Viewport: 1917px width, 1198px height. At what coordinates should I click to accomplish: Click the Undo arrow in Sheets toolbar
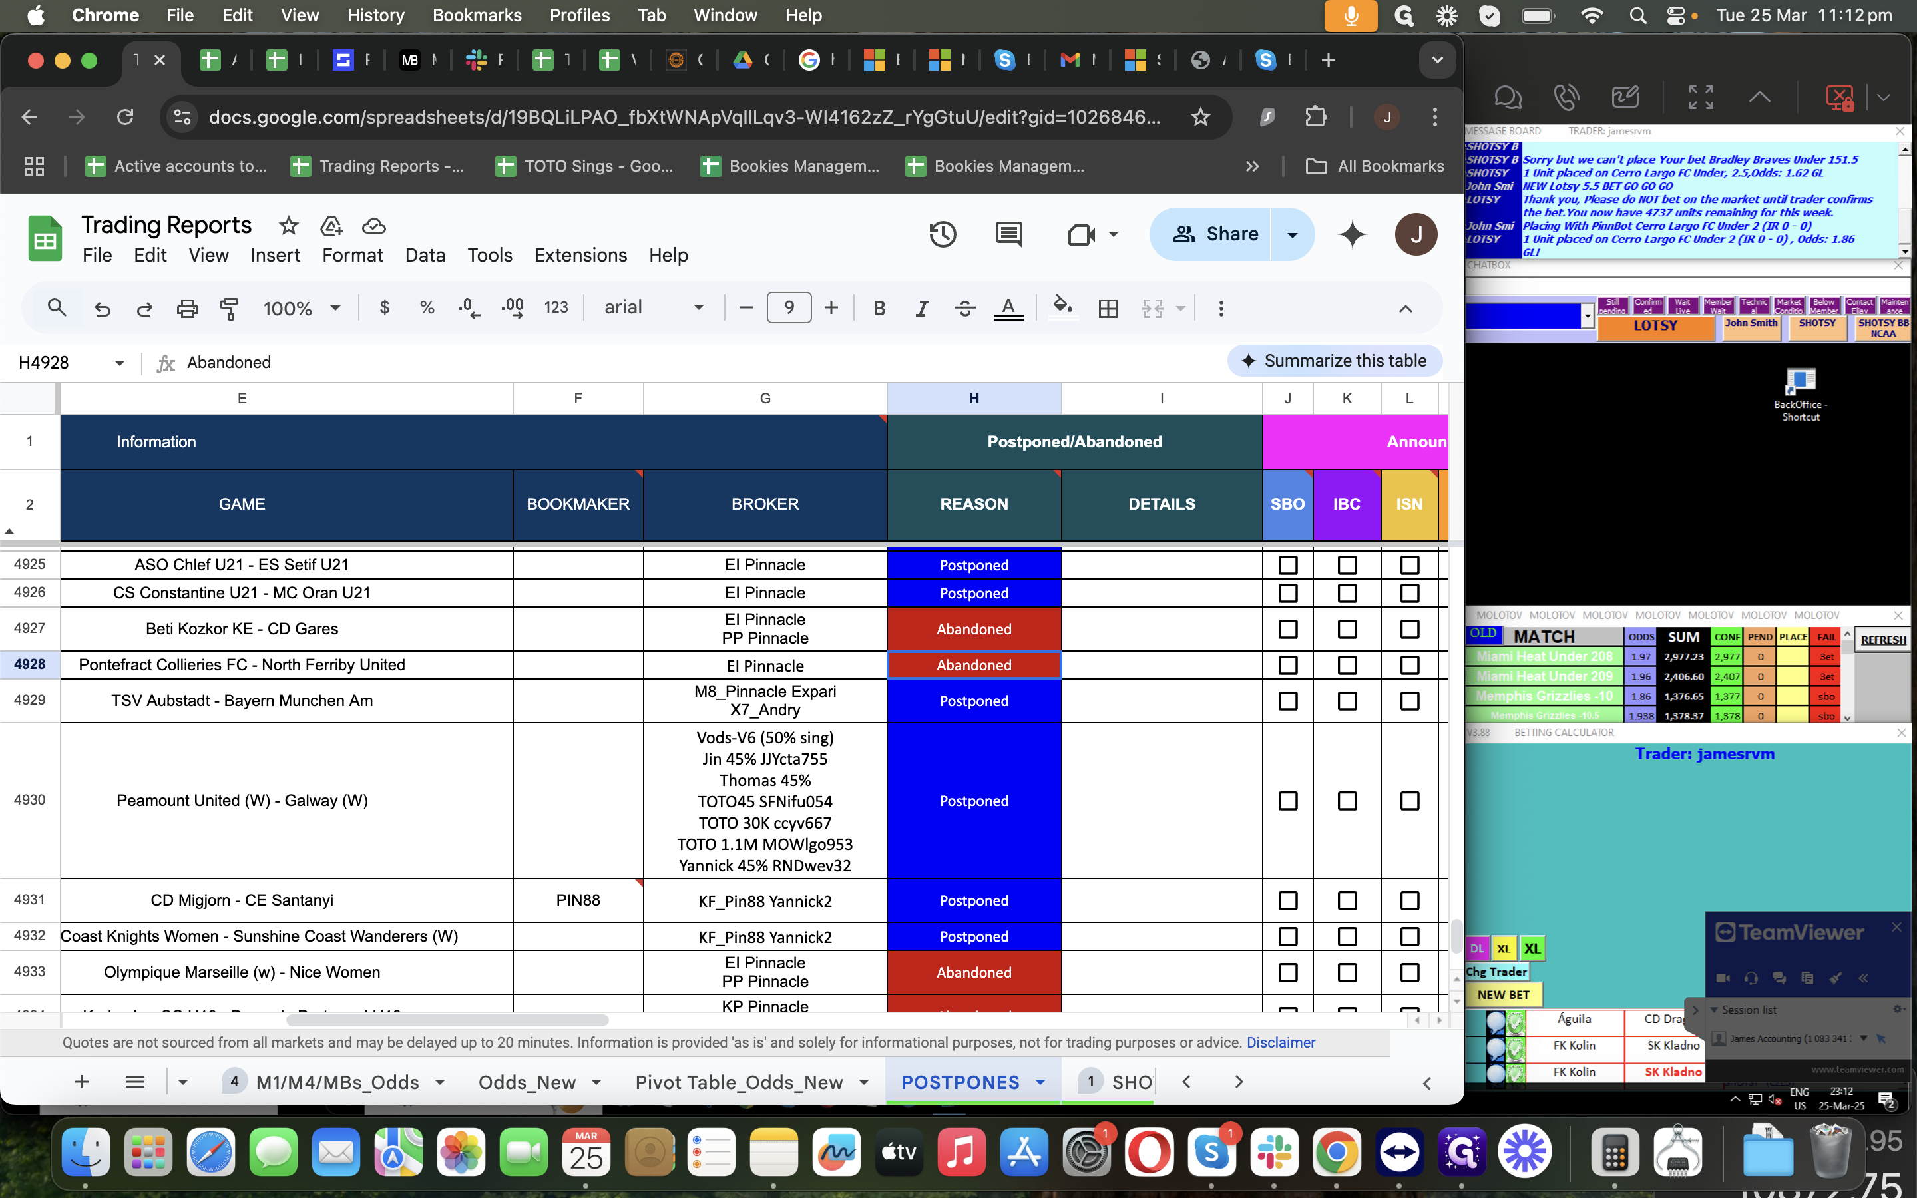pyautogui.click(x=103, y=307)
